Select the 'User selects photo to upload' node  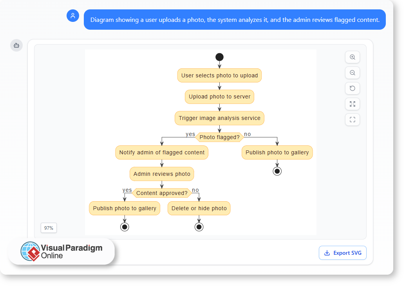coord(219,75)
